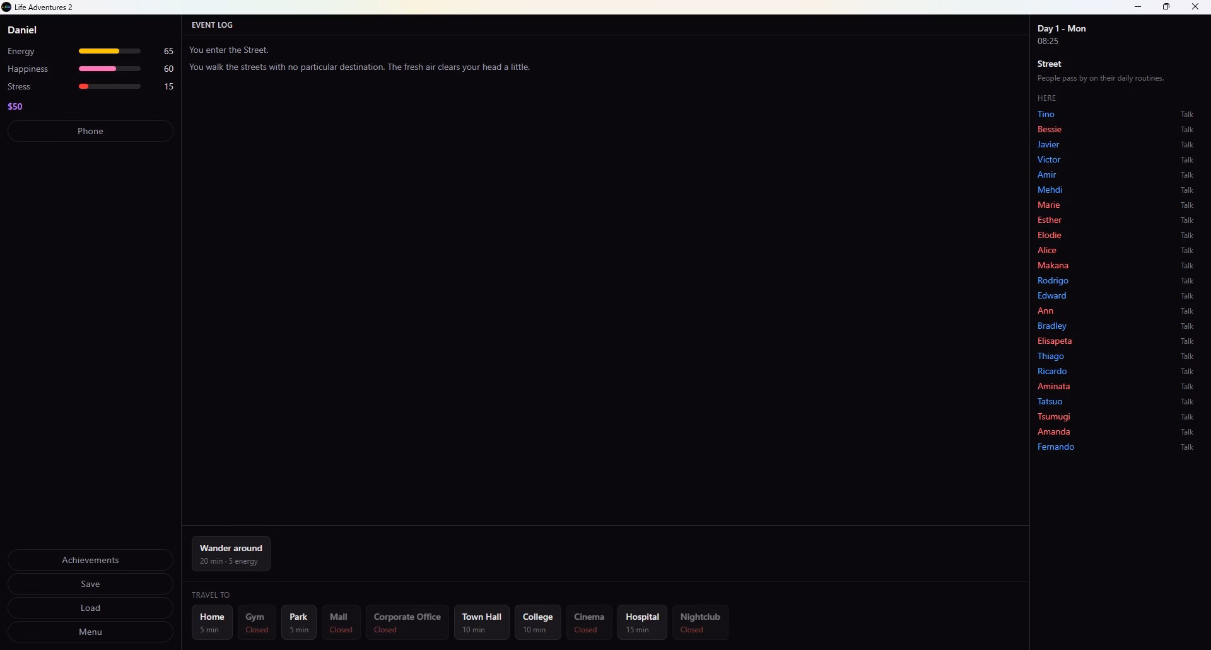Image resolution: width=1211 pixels, height=650 pixels.
Task: Click Talk next to Fernando
Action: (x=1186, y=447)
